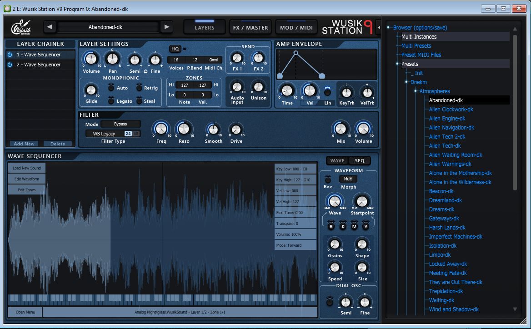Click the layer Volume knob

click(91, 59)
